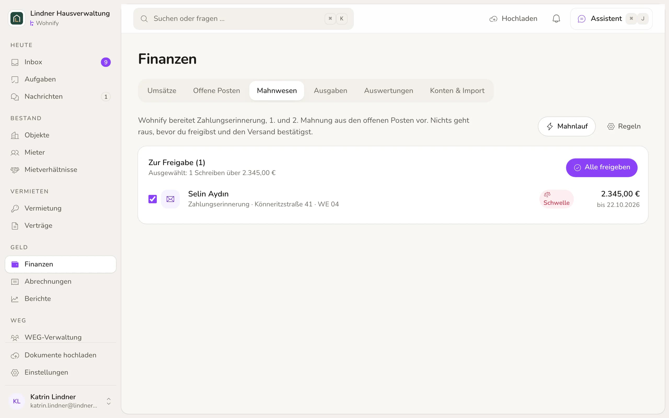
Task: Uncheck the Selin Aydın checkbox
Action: pyautogui.click(x=153, y=199)
